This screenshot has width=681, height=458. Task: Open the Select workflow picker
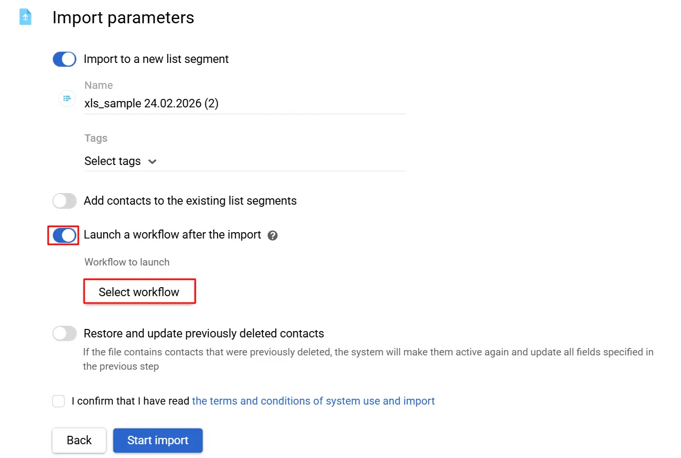(139, 291)
